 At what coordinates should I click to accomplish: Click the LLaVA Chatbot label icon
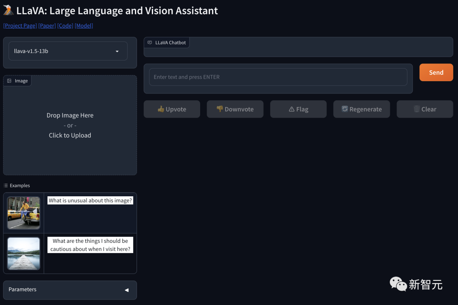[150, 43]
